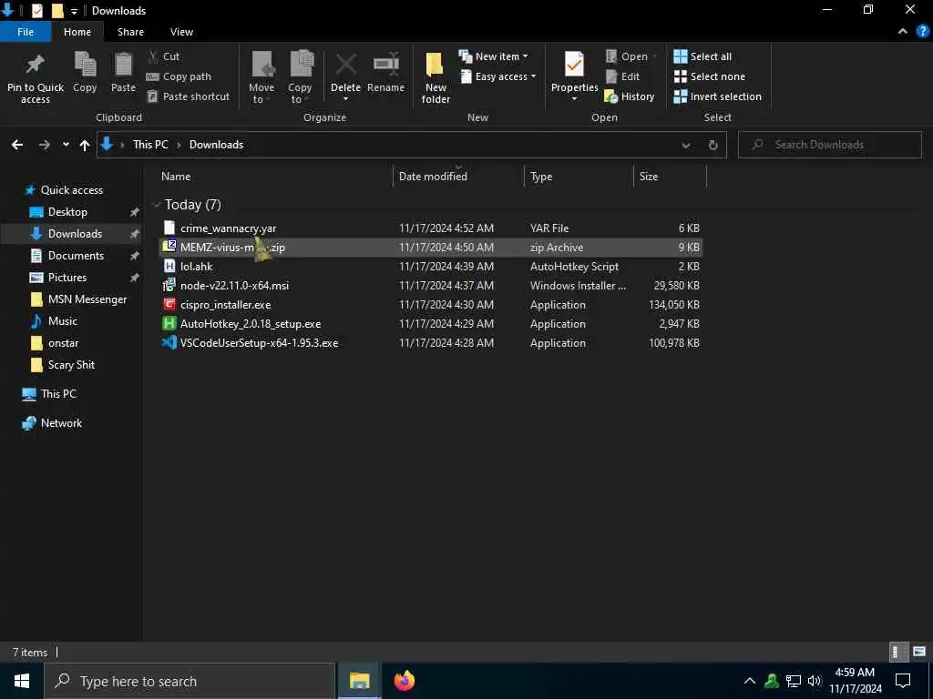Click the taskbar search box
933x699 pixels.
pos(190,681)
